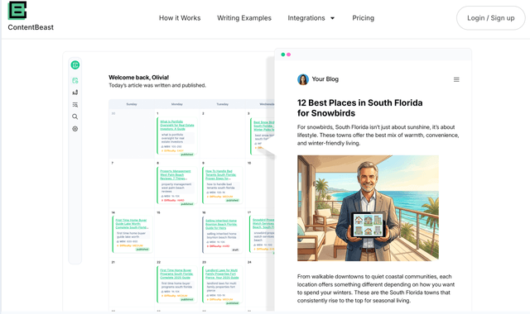Viewport: 530px width, 314px height.
Task: Select calendar day 15 cell
Action: point(177,233)
